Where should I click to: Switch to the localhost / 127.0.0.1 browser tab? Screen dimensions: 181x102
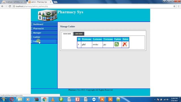point(14,2)
